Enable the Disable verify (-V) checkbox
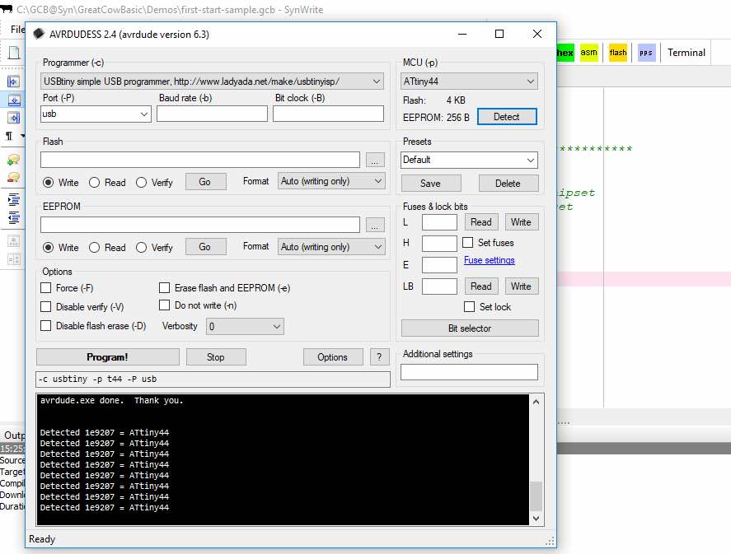Image resolution: width=731 pixels, height=554 pixels. click(45, 307)
